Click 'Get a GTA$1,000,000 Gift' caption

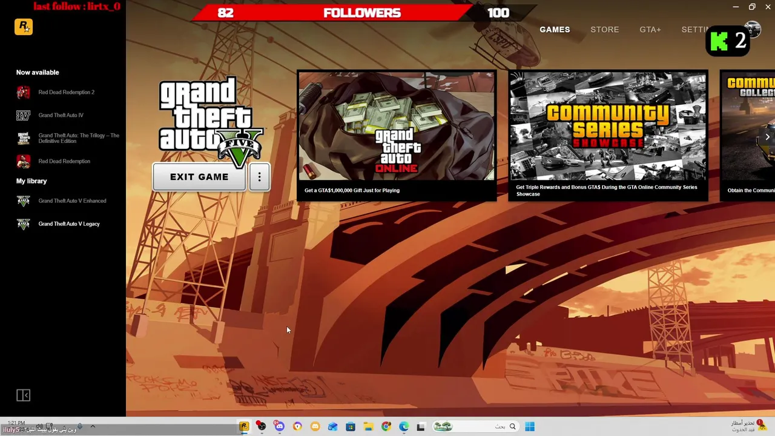click(352, 190)
